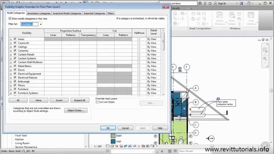
Task: Switch to Analytical Model Categories tab
Action: 67,13
